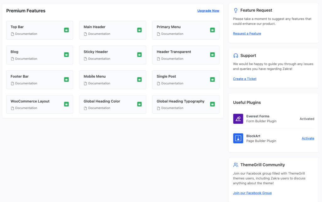Click the headphones icon beside Support

(x=236, y=56)
